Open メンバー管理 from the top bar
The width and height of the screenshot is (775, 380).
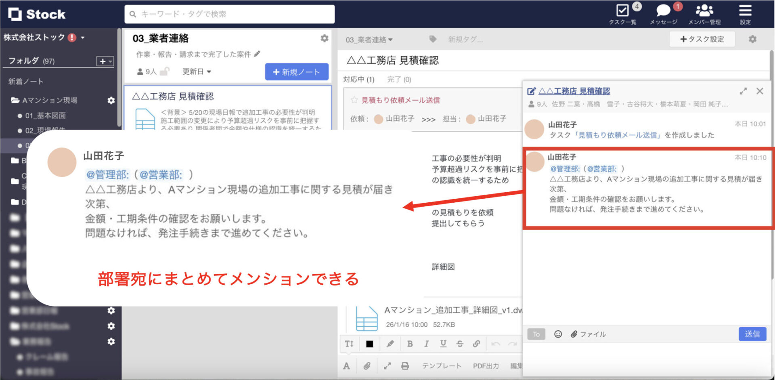click(x=705, y=12)
